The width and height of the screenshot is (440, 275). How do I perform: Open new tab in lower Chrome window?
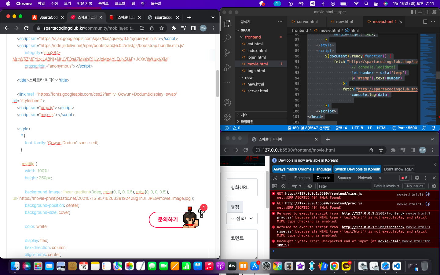click(x=328, y=139)
